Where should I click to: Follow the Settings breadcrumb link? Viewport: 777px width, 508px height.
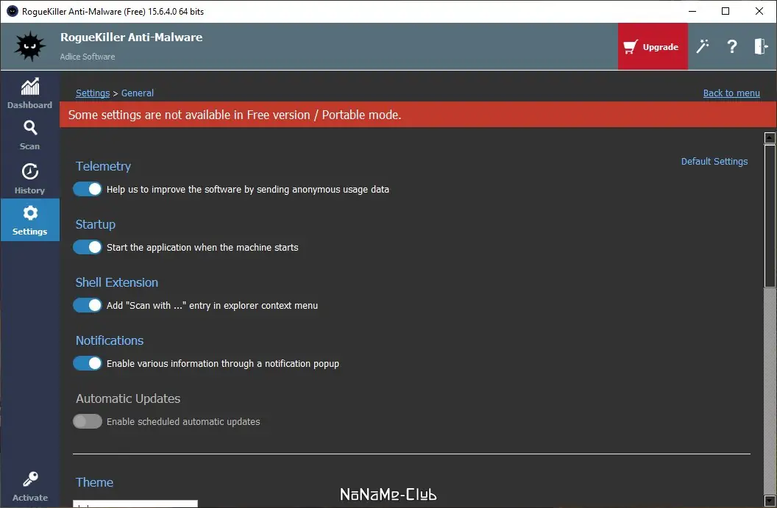93,93
